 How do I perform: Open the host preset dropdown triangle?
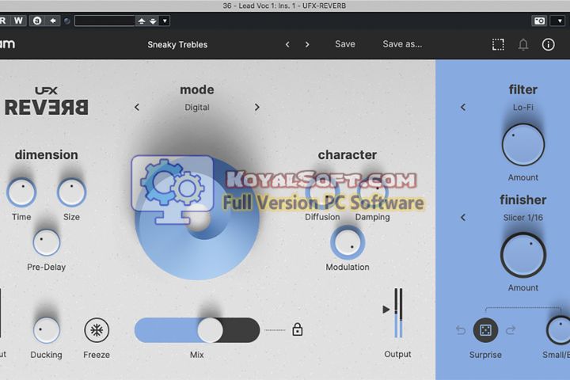(165, 21)
